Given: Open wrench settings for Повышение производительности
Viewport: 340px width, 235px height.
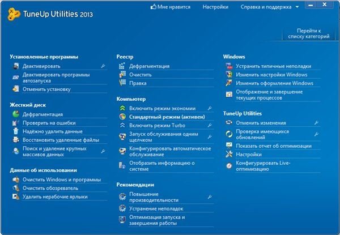Looking at the screenshot, I should 210,197.
